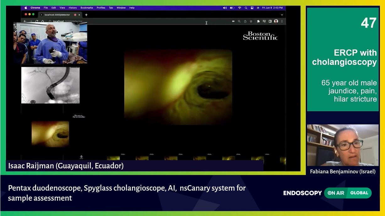The image size is (385, 216).
Task: Toggle Wi-Fi from the macOS menu bar
Action: click(240, 8)
